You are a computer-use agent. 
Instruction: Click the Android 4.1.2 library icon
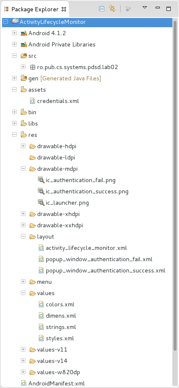(24, 33)
